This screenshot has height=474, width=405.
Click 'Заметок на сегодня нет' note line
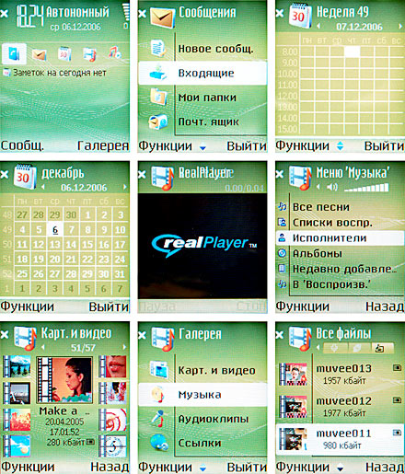[x=55, y=73]
